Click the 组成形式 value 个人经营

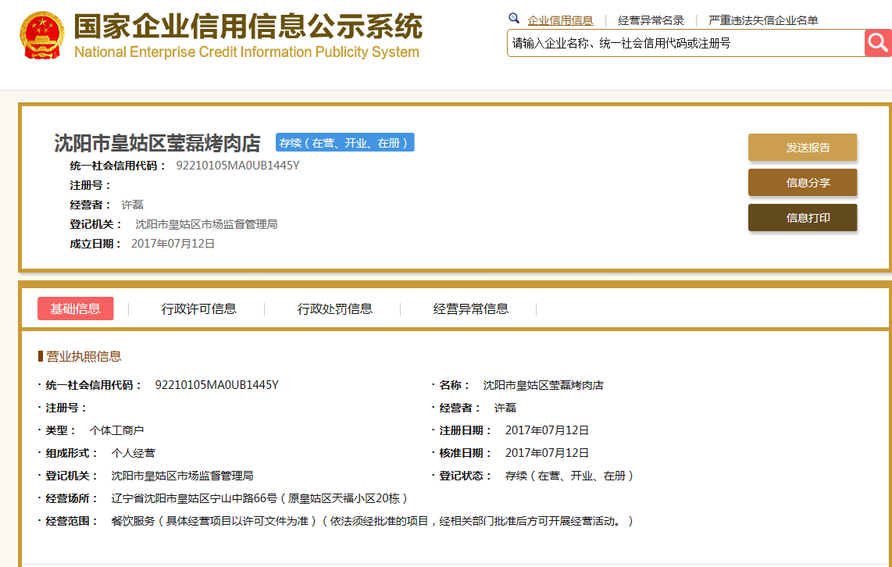coord(133,453)
